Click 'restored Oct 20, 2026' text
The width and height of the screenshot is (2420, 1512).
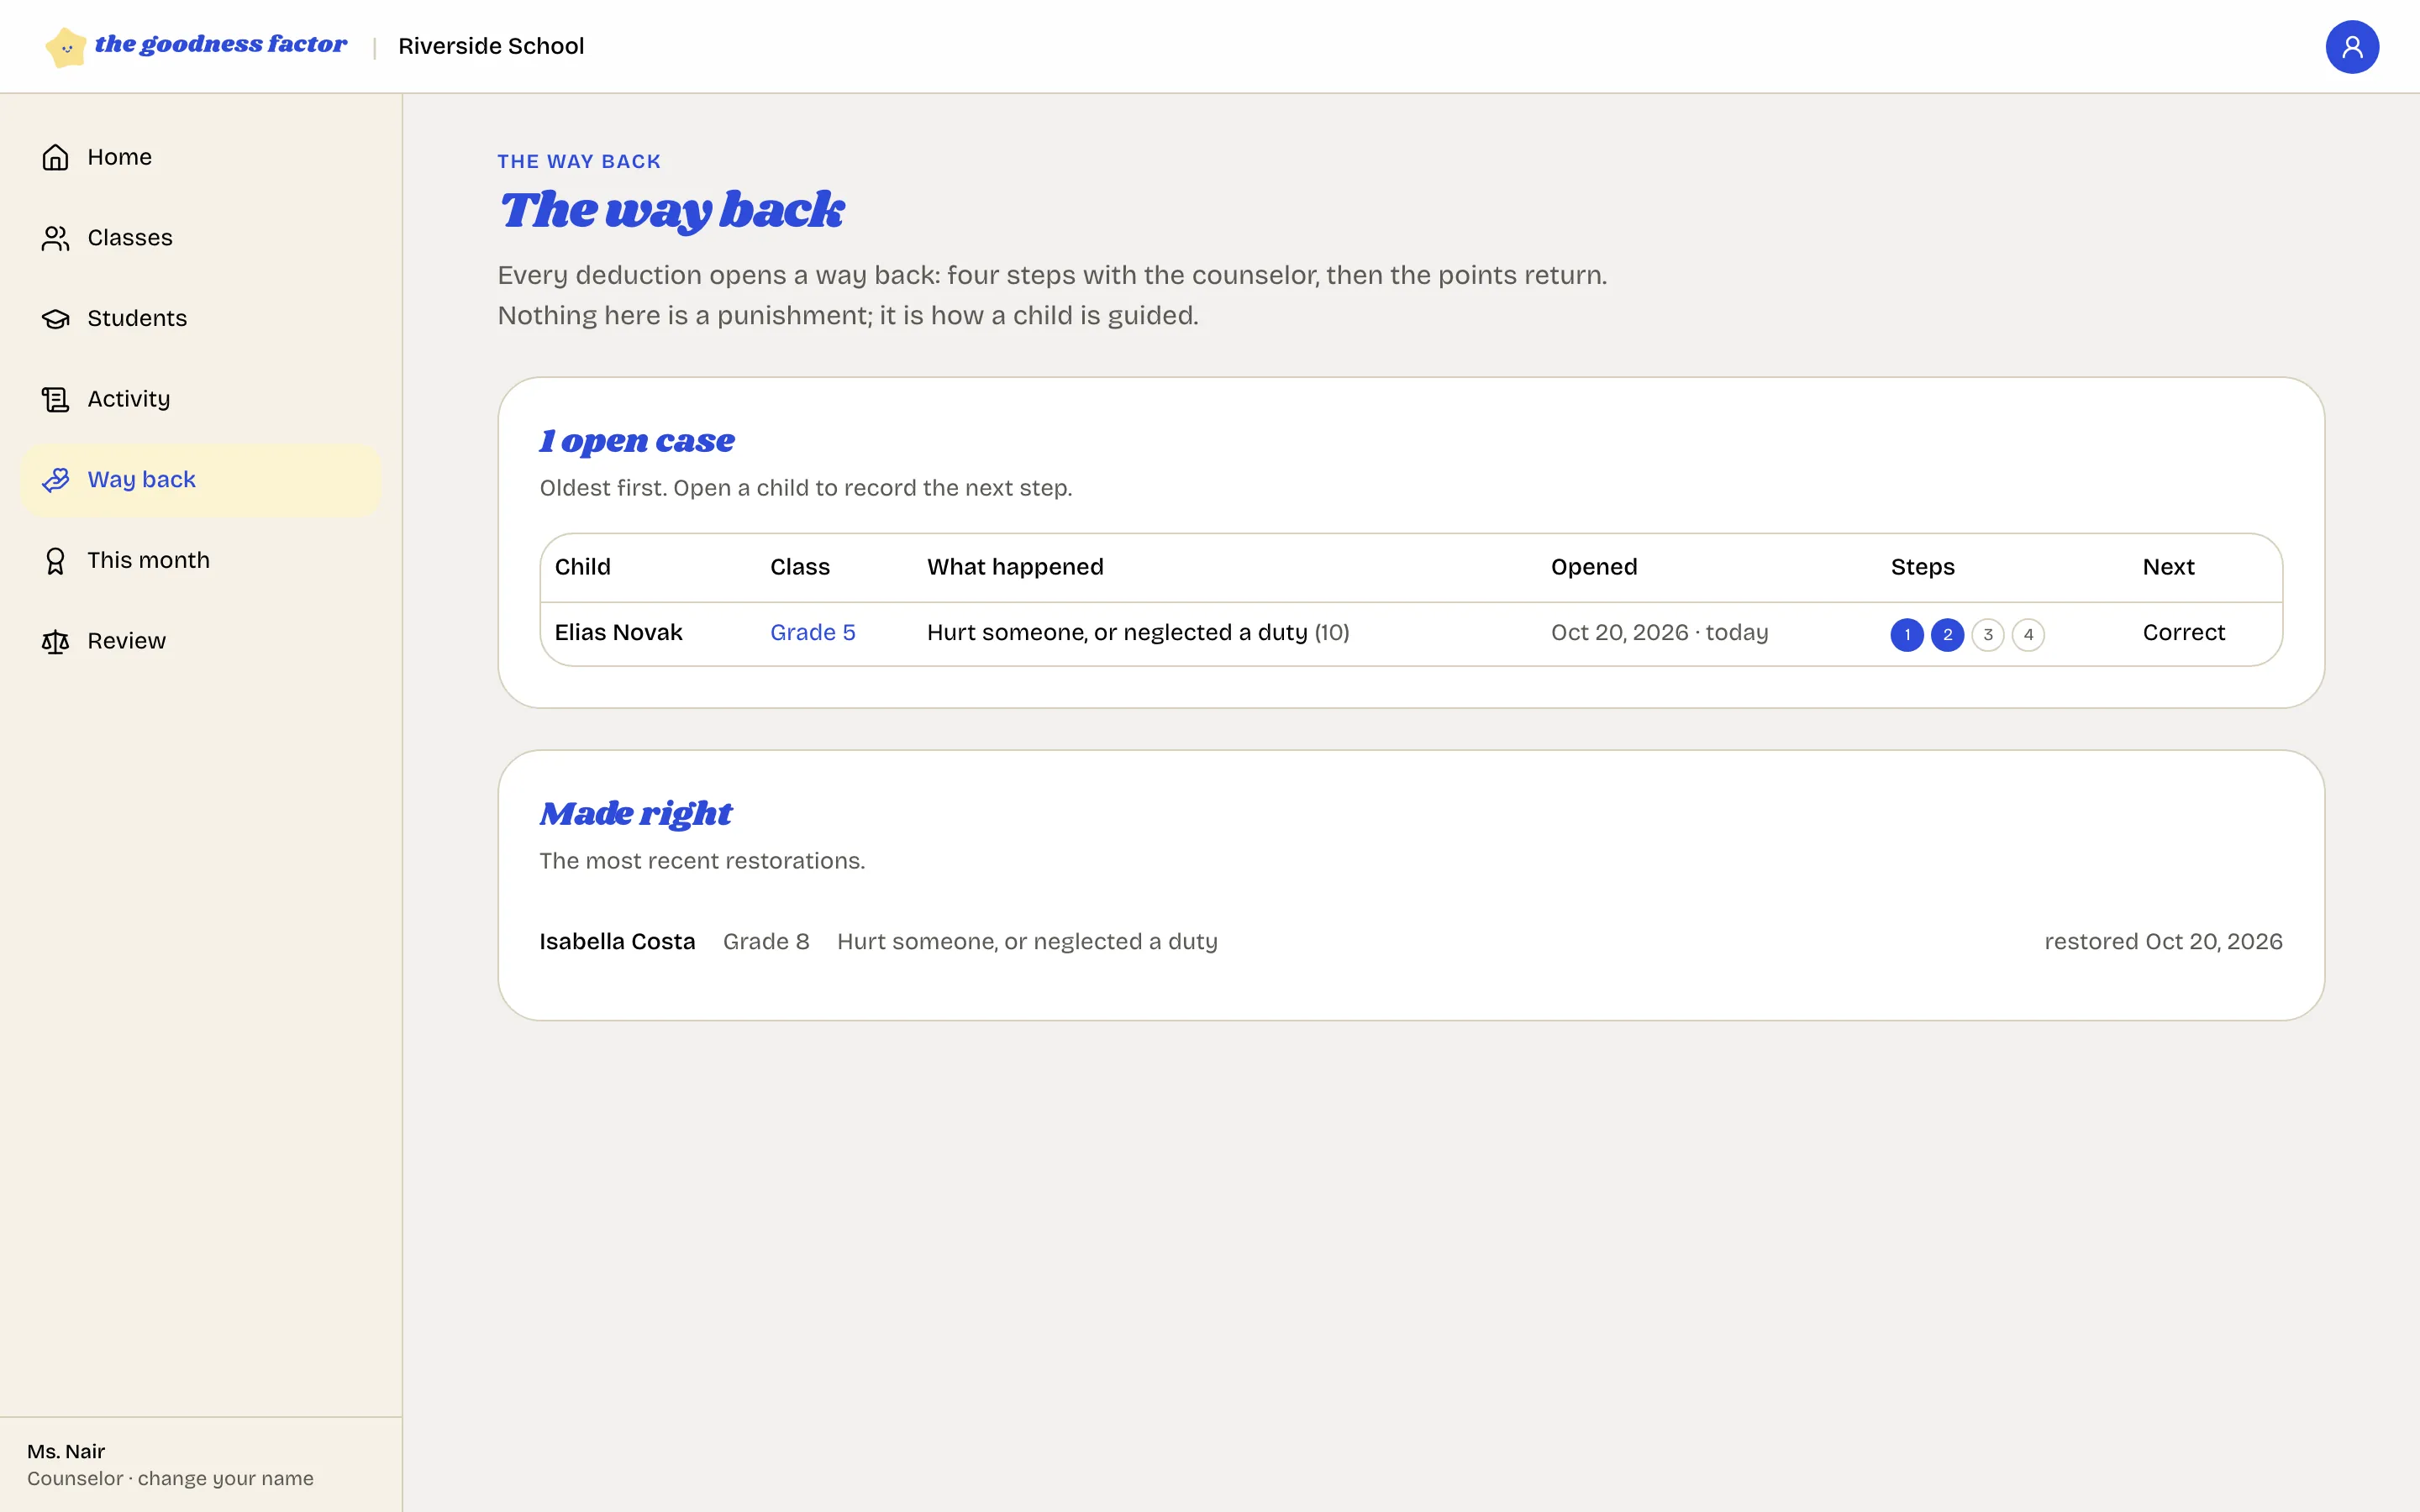[2163, 942]
